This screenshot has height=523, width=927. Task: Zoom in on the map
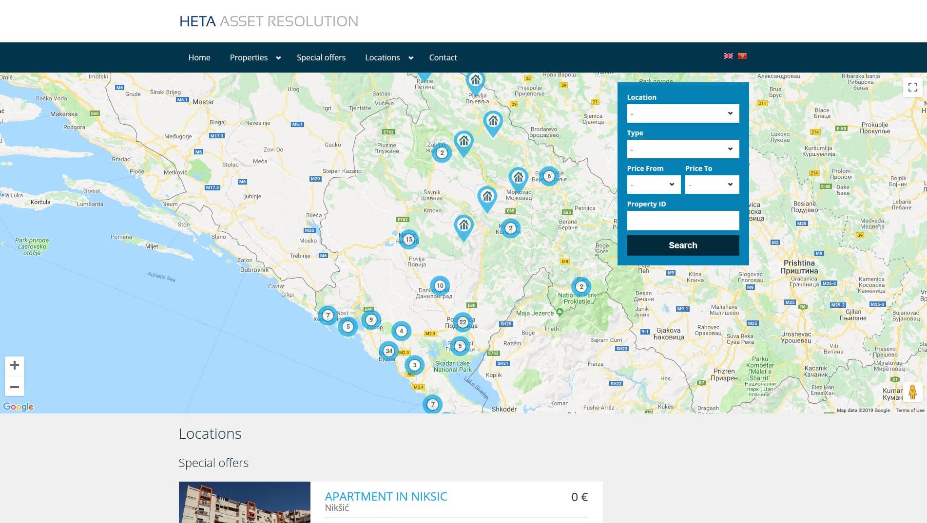[x=15, y=365]
